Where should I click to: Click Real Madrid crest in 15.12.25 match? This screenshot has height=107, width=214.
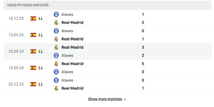56,23
